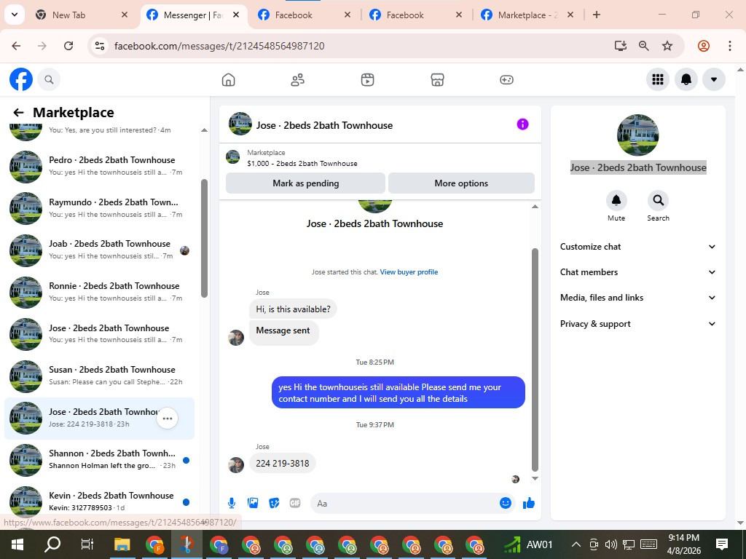Click the chat thread scrollbar
746x559 pixels.
pos(535,360)
